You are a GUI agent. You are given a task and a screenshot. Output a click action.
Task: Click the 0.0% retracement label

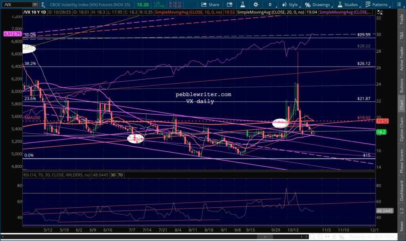pyautogui.click(x=29, y=155)
